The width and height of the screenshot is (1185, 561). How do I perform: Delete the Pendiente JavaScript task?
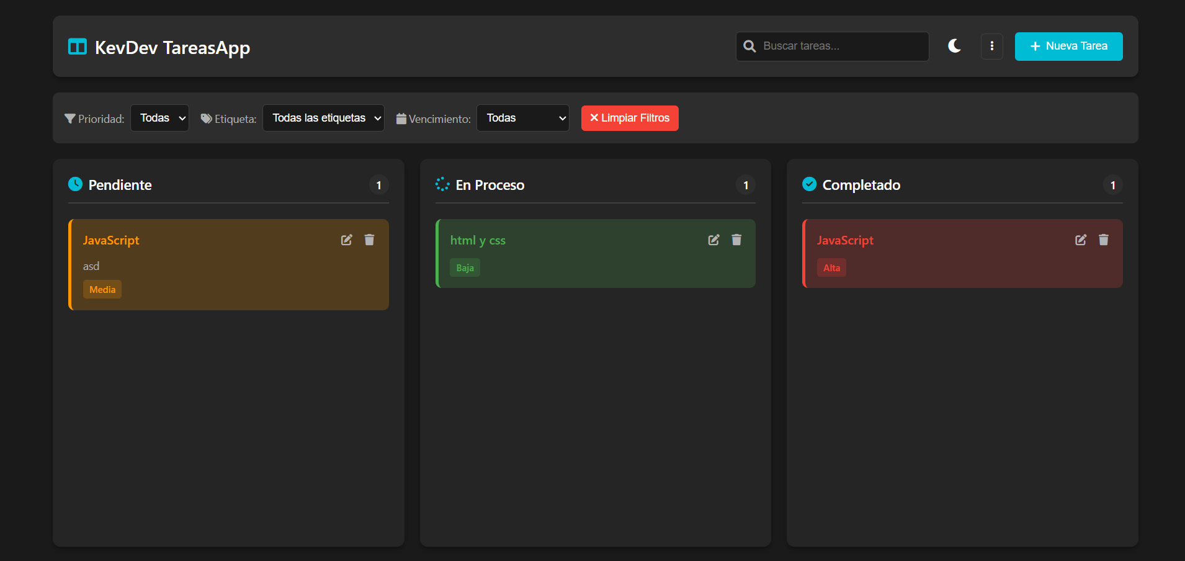pyautogui.click(x=369, y=240)
